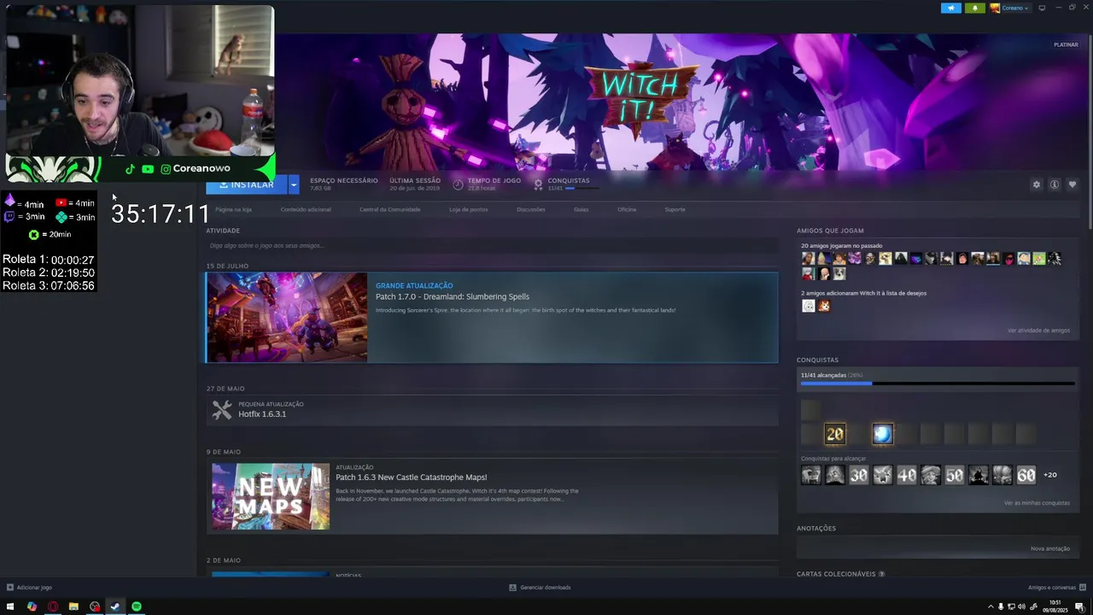This screenshot has height=615, width=1093.
Task: Open the Conteúdo adicional tab
Action: 306,209
